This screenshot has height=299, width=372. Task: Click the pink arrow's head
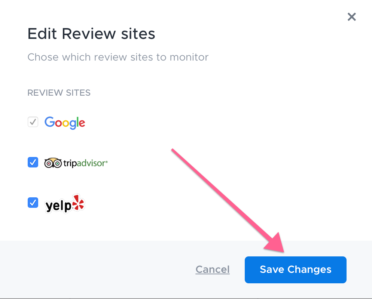pos(276,243)
